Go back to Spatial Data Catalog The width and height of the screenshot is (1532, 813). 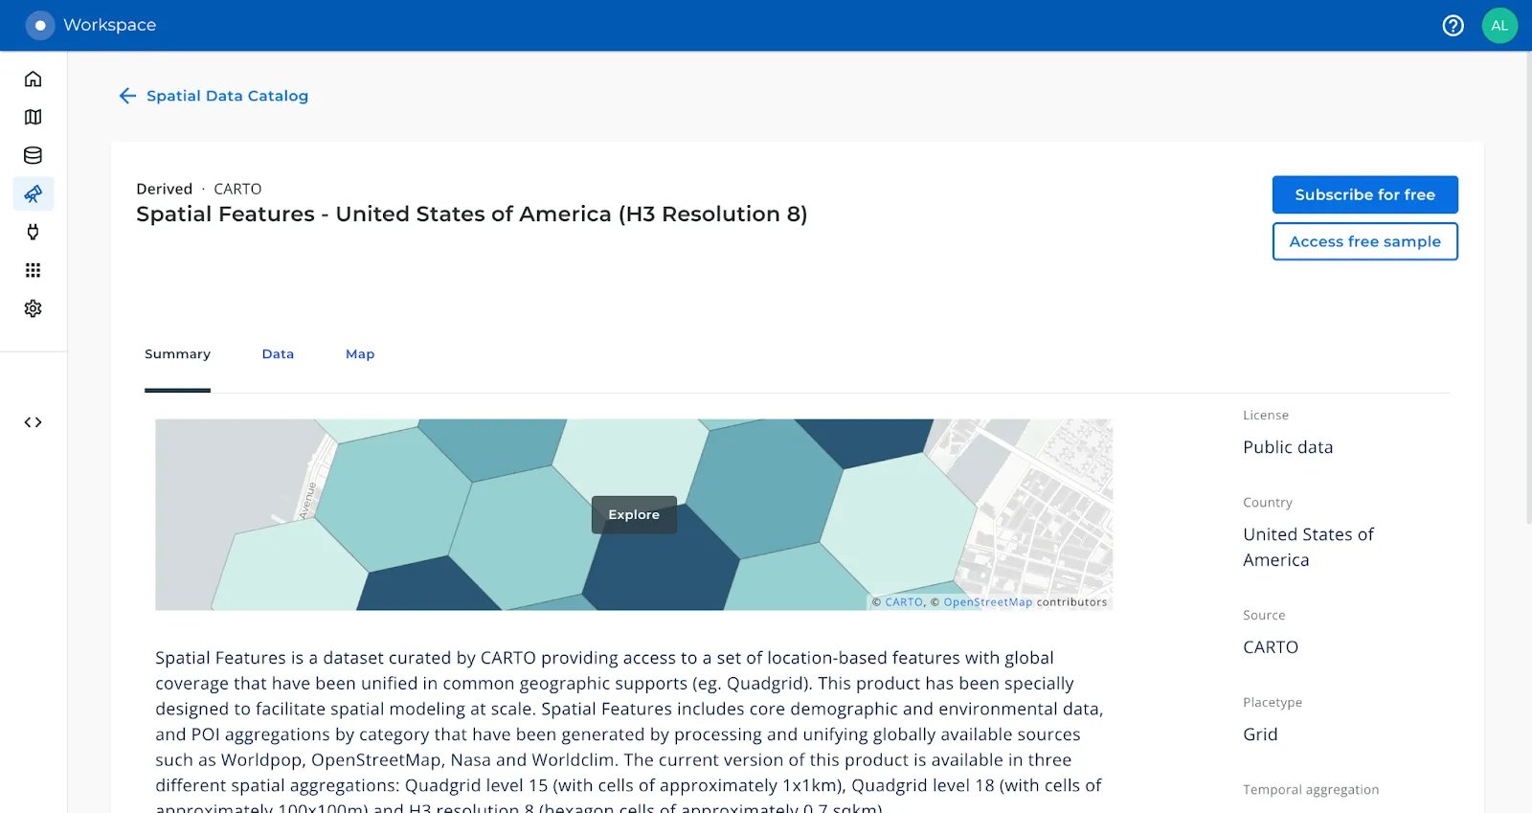coord(227,96)
